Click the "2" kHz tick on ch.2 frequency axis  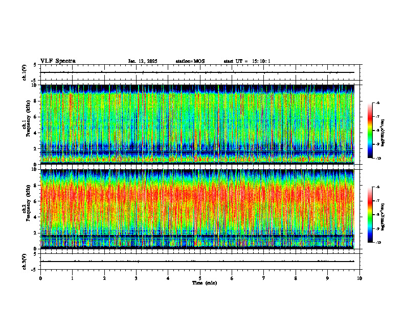click(36, 233)
